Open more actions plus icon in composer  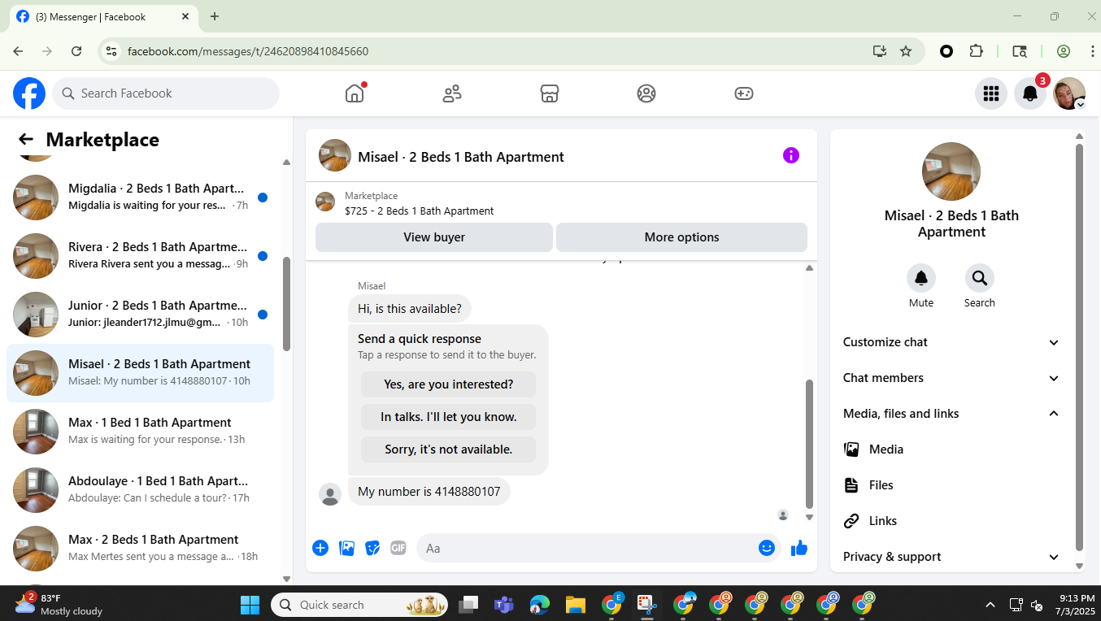(x=320, y=548)
